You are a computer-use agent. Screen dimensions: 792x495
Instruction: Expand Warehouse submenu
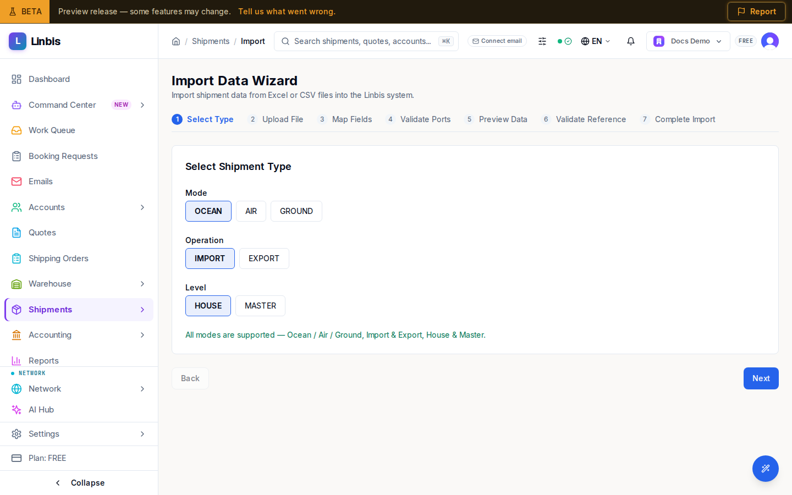pyautogui.click(x=142, y=284)
